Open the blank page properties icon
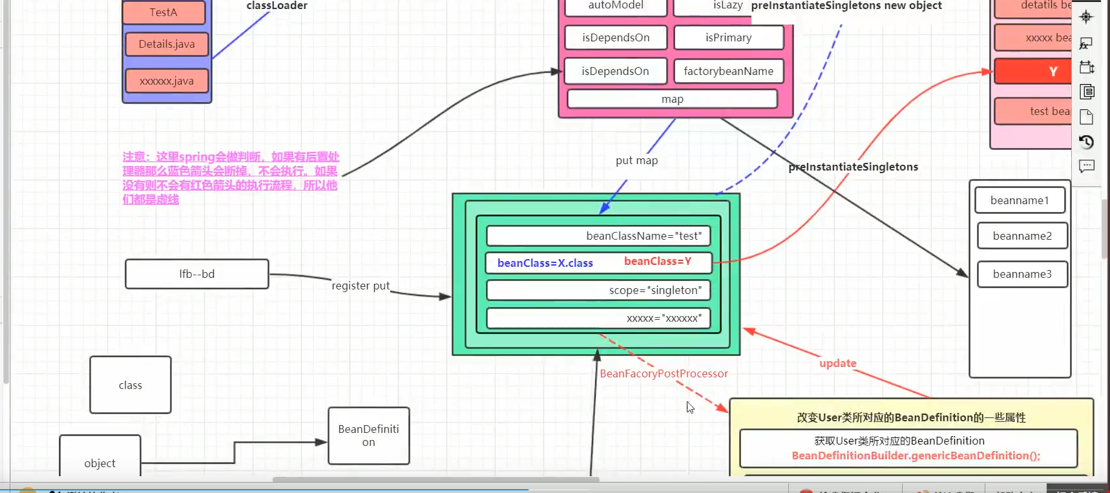Viewport: 1110px width, 493px height. (x=1087, y=117)
